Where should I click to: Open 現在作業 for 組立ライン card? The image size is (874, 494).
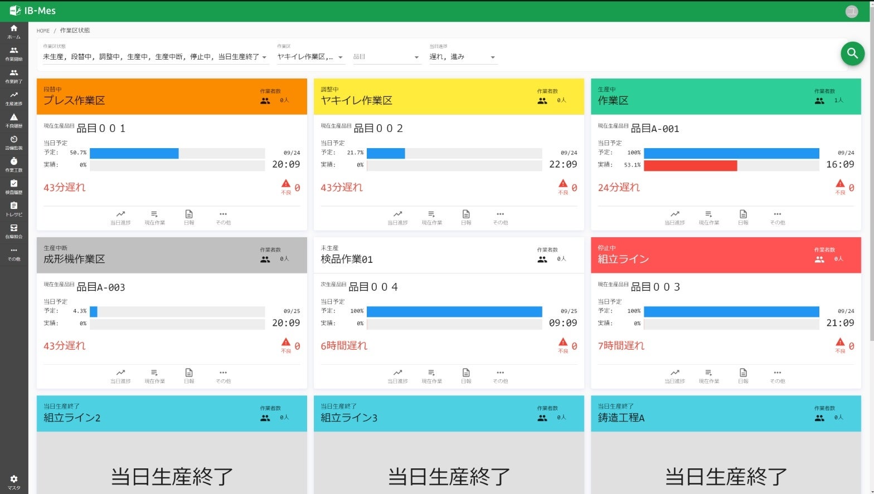click(708, 376)
